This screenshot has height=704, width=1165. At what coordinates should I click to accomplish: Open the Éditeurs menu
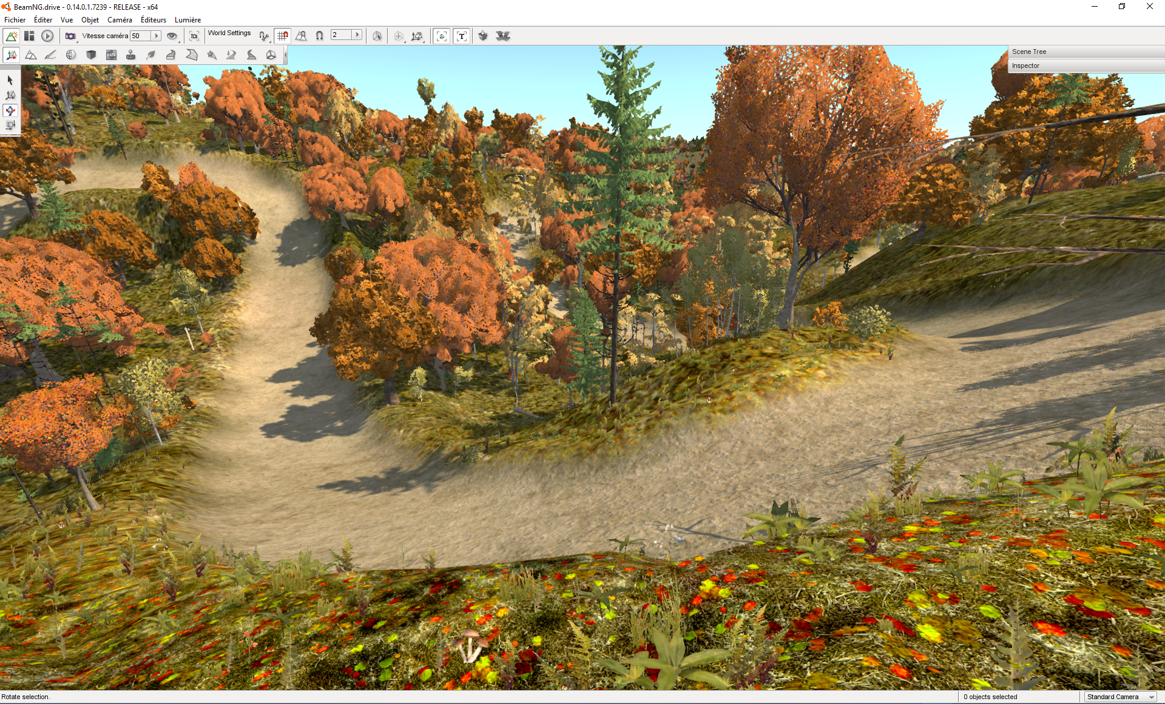(154, 20)
